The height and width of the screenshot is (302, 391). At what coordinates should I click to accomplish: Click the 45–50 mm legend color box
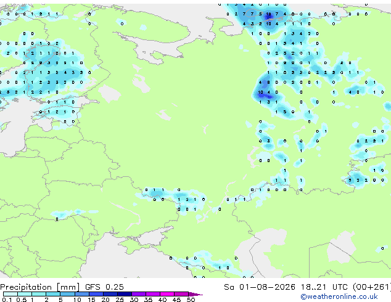coord(181,294)
